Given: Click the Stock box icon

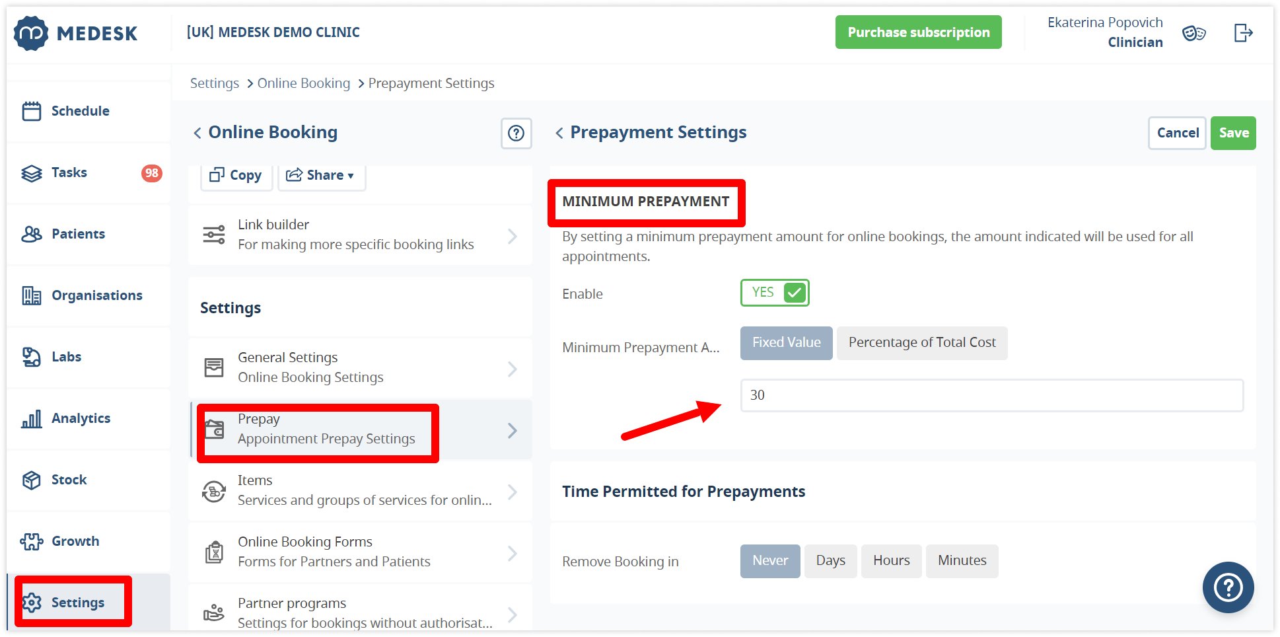Looking at the screenshot, I should pos(31,480).
